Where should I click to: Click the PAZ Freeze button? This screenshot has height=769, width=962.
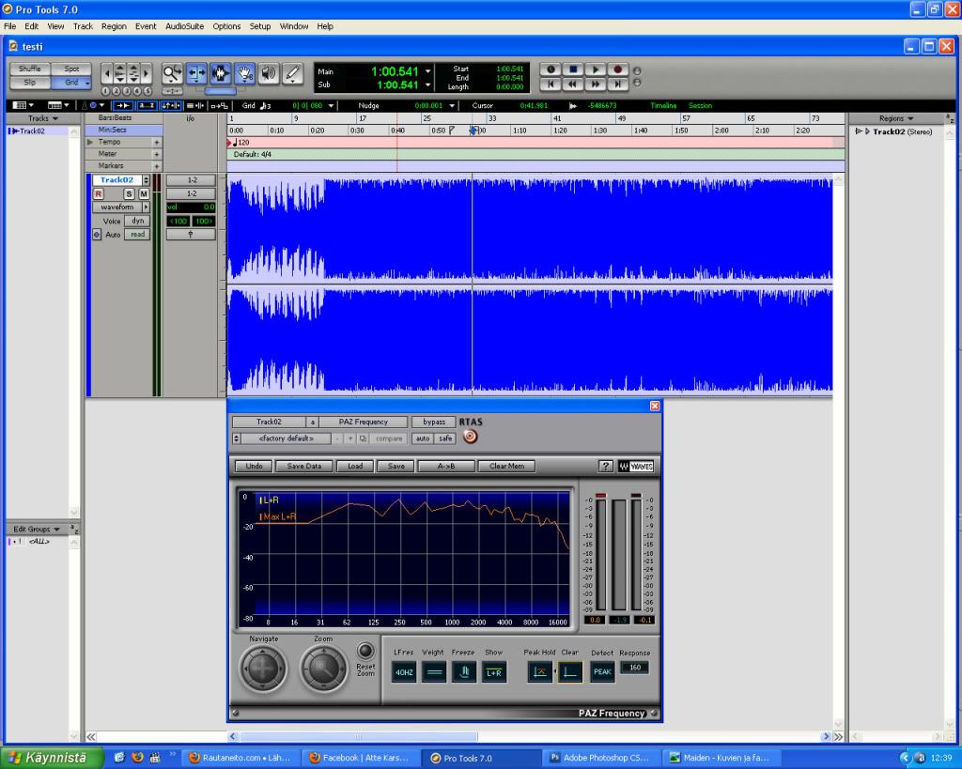pyautogui.click(x=464, y=672)
